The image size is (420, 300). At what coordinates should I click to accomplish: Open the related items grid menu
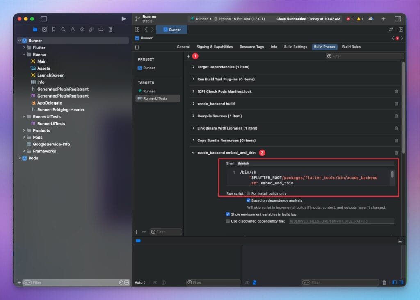pos(137,30)
